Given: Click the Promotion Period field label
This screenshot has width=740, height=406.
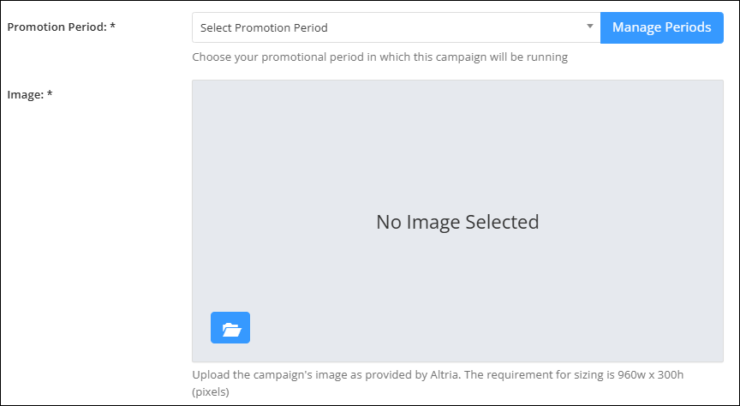Looking at the screenshot, I should click(57, 27).
